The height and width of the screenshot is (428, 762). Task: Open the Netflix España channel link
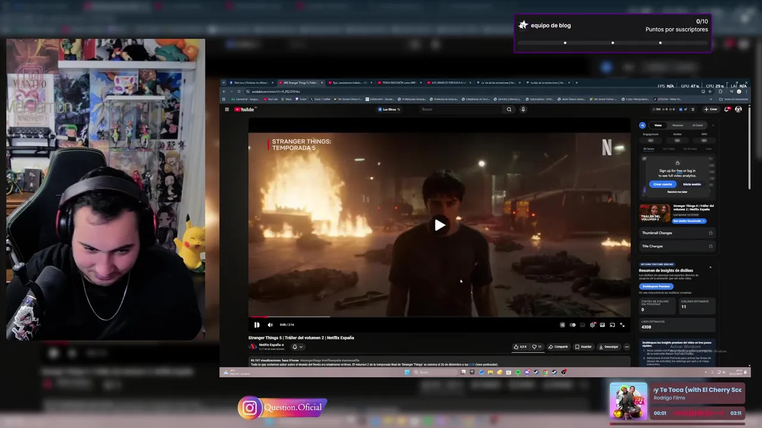[x=271, y=345]
